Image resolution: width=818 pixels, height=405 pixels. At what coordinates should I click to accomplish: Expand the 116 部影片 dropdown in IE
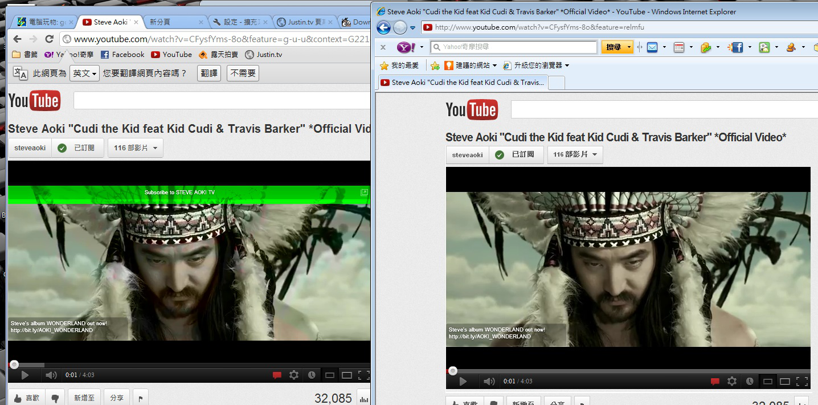tap(575, 154)
